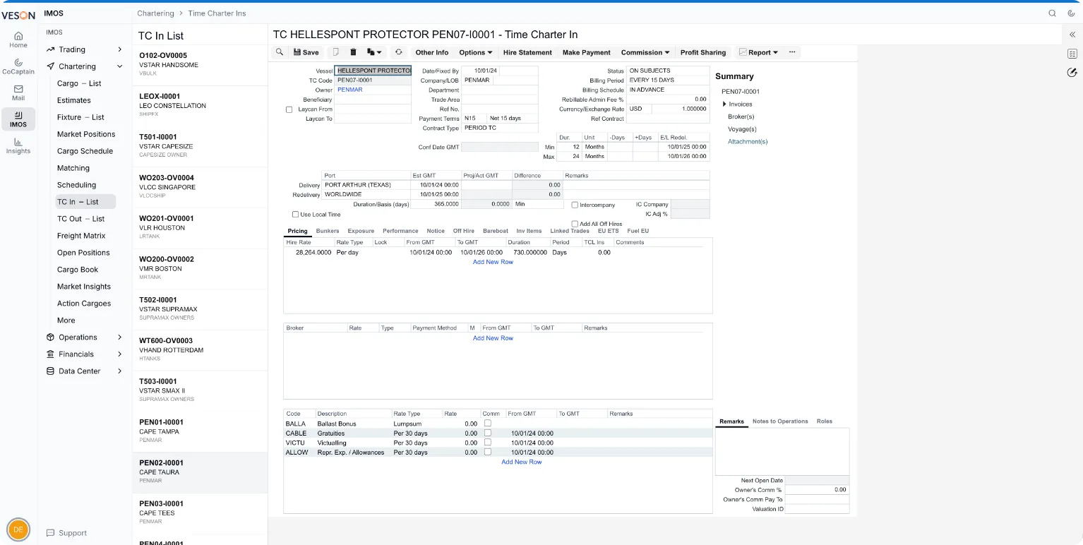This screenshot has height=545, width=1083.
Task: Delete the contract with trash icon
Action: tap(354, 52)
